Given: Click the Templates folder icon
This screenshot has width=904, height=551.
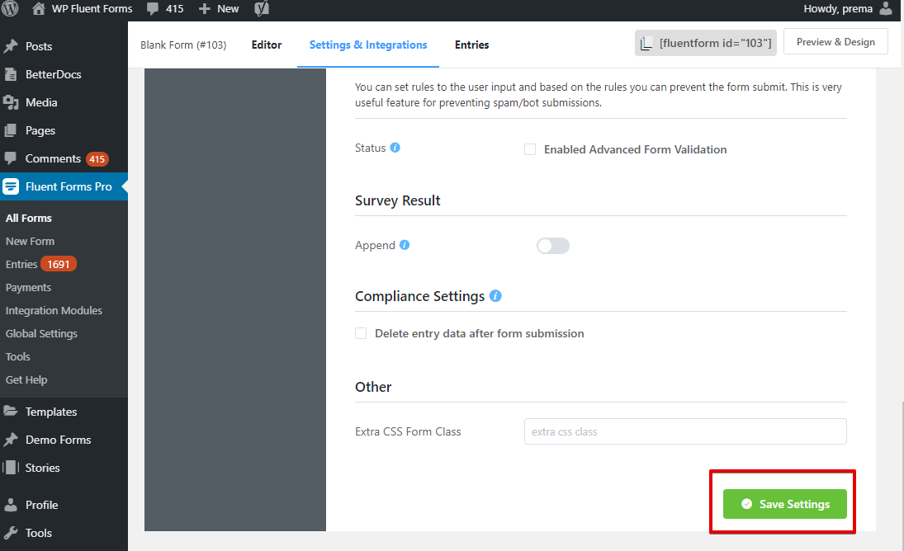Looking at the screenshot, I should tap(11, 411).
